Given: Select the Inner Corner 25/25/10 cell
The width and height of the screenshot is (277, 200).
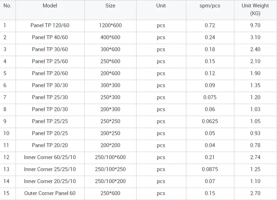Looking at the screenshot, I should click(x=50, y=169).
